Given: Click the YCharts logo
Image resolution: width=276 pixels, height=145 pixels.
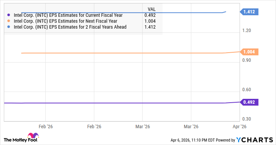Looking at the screenshot, I should point(255,140).
